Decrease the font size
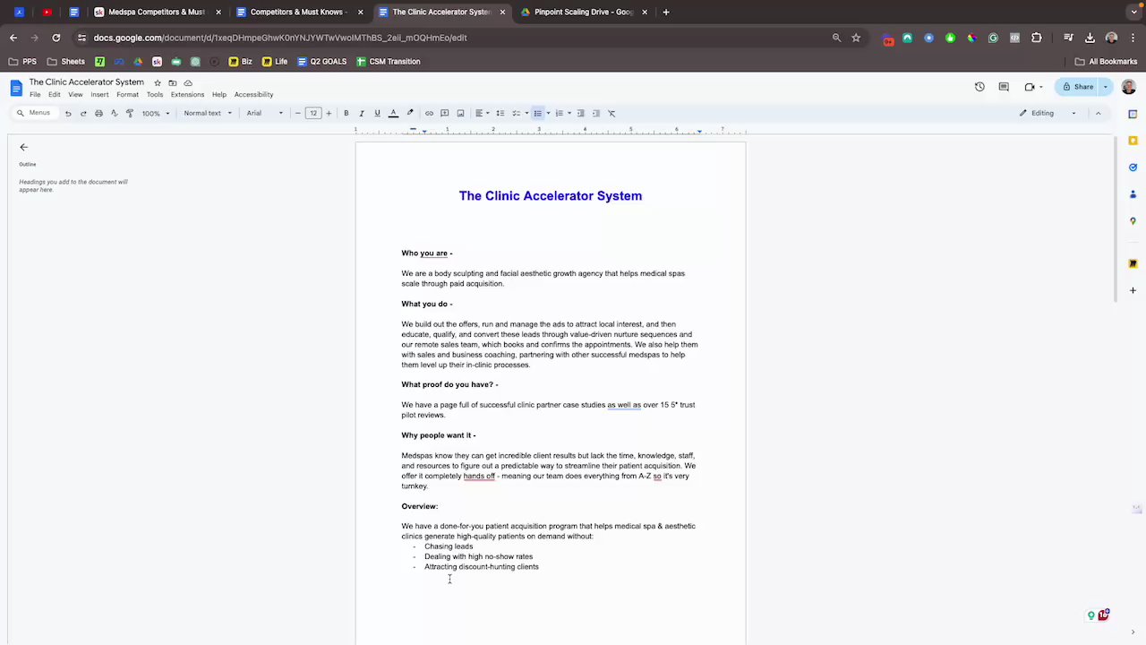Viewport: 1146px width, 645px height. pos(297,113)
